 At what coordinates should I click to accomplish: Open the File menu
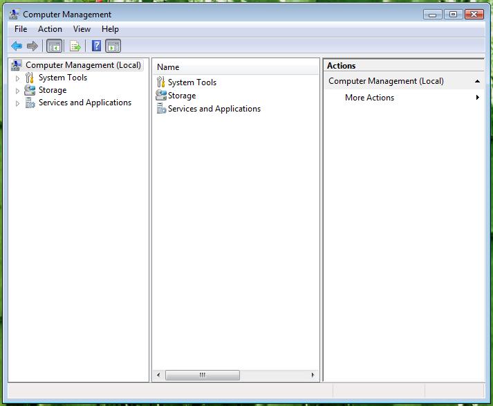pyautogui.click(x=21, y=29)
